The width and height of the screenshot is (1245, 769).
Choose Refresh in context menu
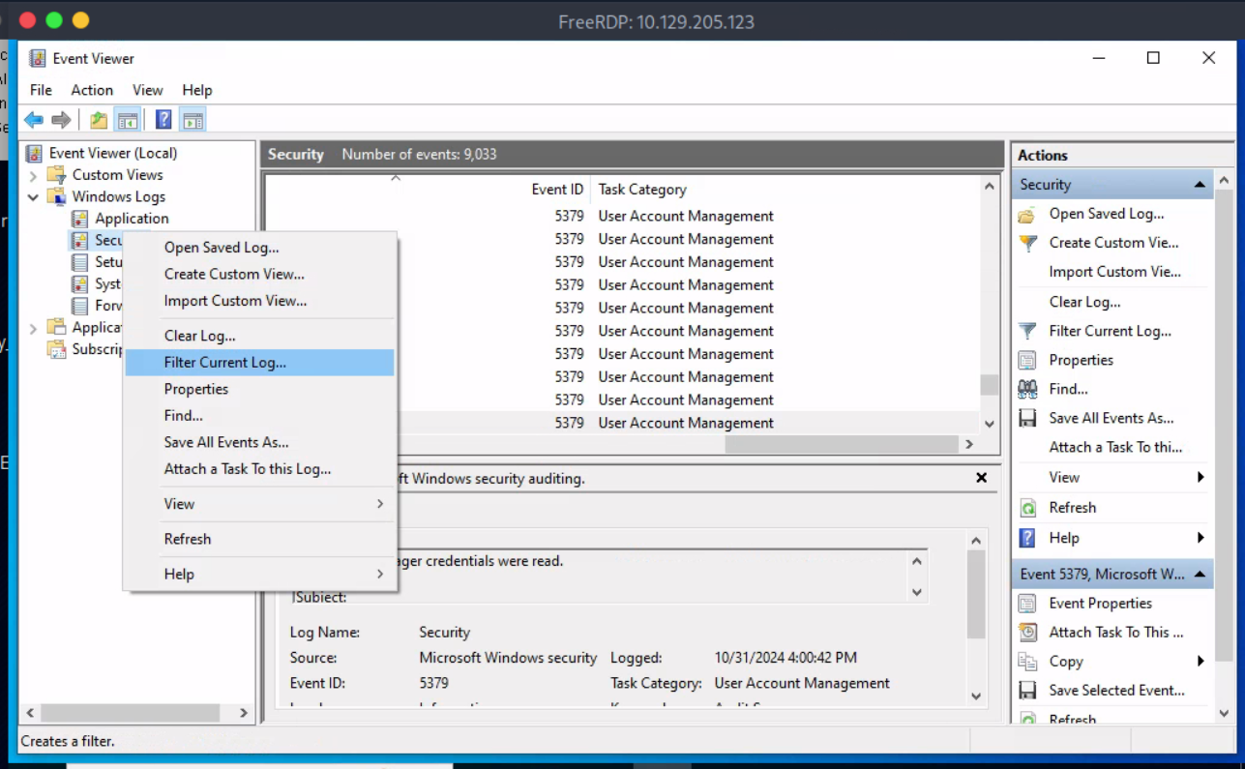[x=259, y=539]
